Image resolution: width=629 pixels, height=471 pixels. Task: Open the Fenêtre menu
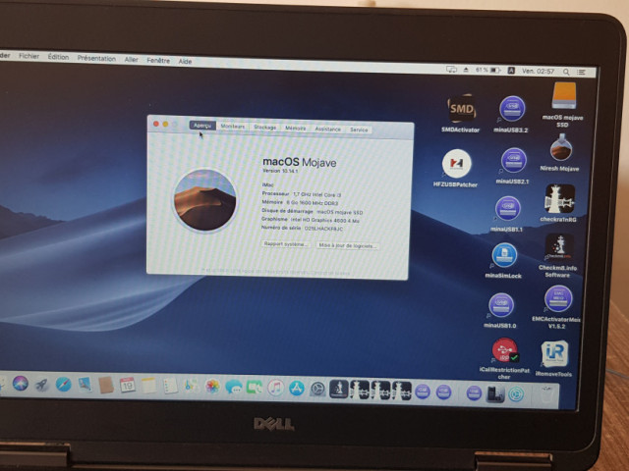click(158, 61)
